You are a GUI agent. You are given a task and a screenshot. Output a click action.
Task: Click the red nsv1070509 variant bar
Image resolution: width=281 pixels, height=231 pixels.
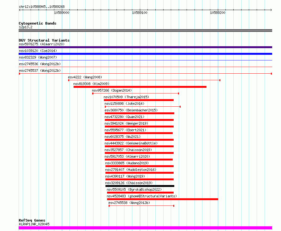[139, 100]
